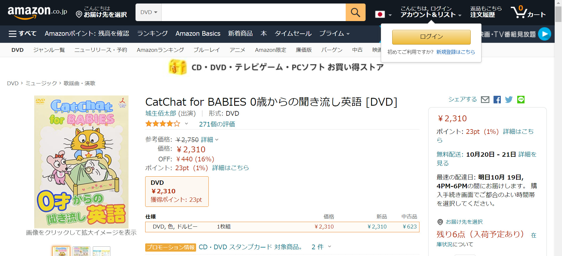Click the orange search magnifier button
The image size is (562, 256).
coord(355,12)
